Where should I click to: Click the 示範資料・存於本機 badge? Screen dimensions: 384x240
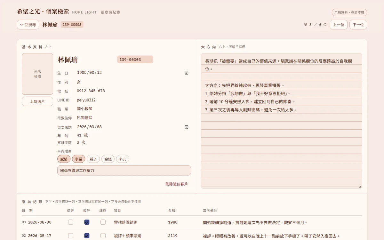[349, 12]
